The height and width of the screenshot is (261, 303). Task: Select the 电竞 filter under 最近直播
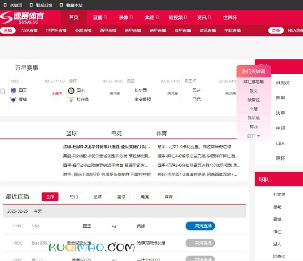pos(145,197)
